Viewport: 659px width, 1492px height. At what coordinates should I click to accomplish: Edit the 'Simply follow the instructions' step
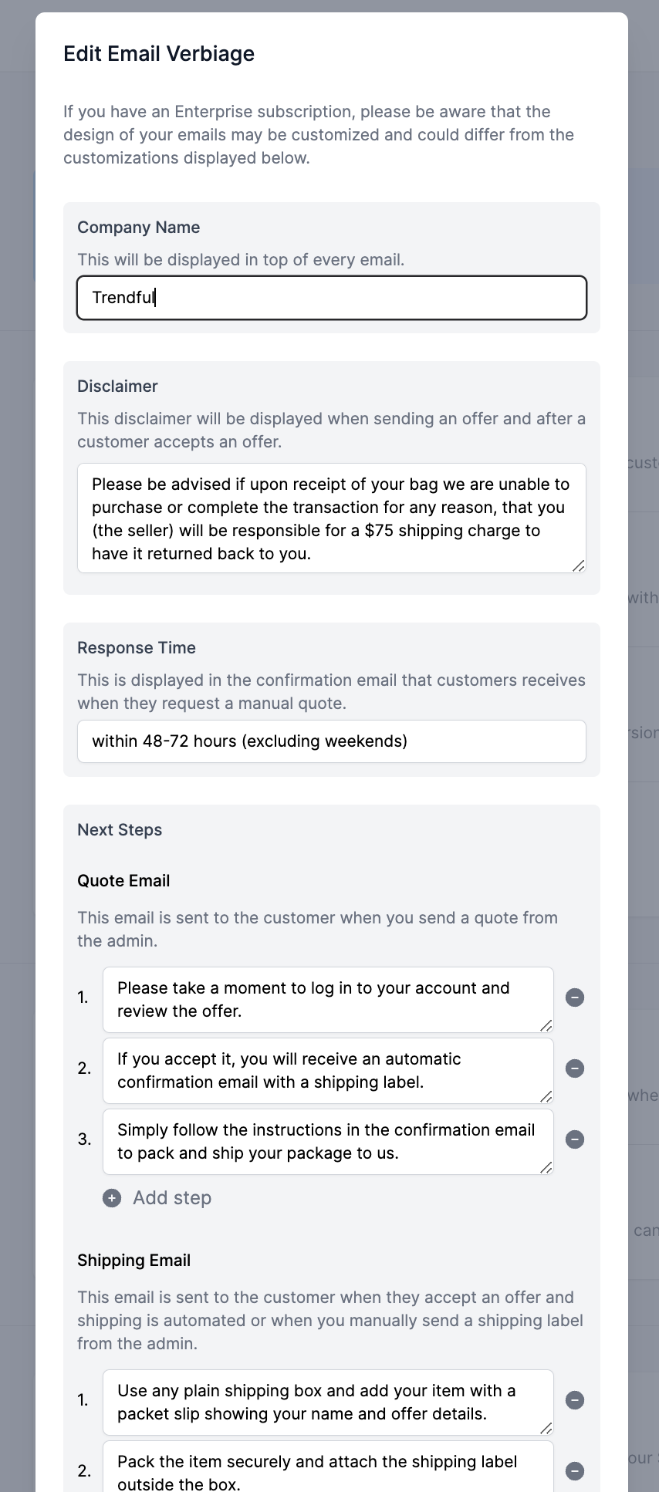[x=328, y=1142]
